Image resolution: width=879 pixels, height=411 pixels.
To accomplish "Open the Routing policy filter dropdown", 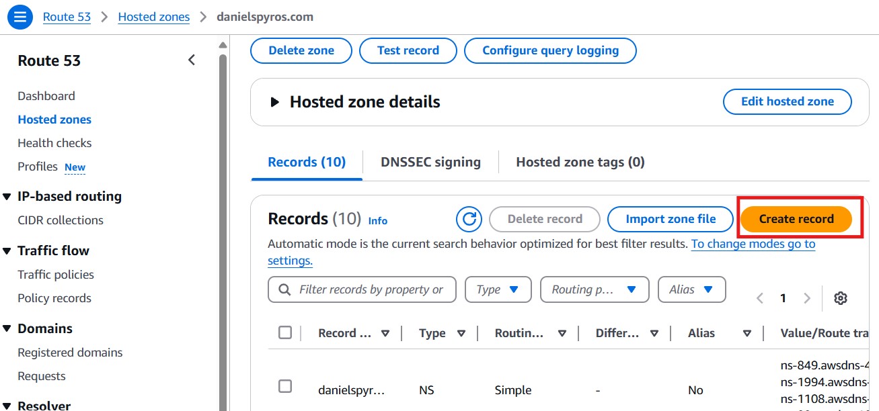I will tap(594, 289).
